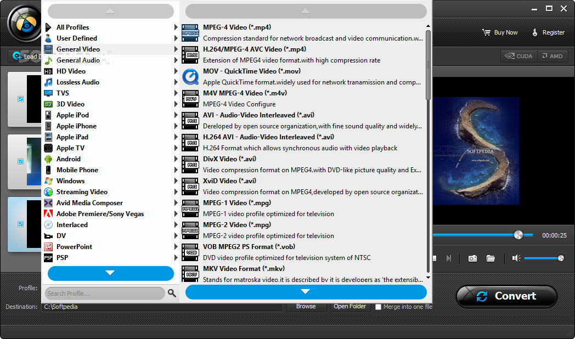Expand the HD Video submenu arrow
The width and height of the screenshot is (575, 339).
176,71
